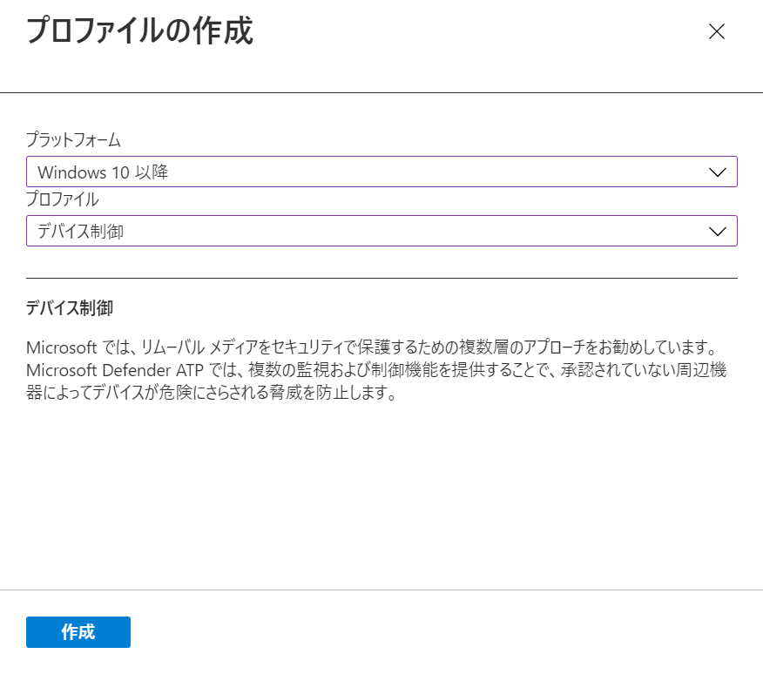Click the blue 作成 button
This screenshot has height=674, width=763.
78,631
